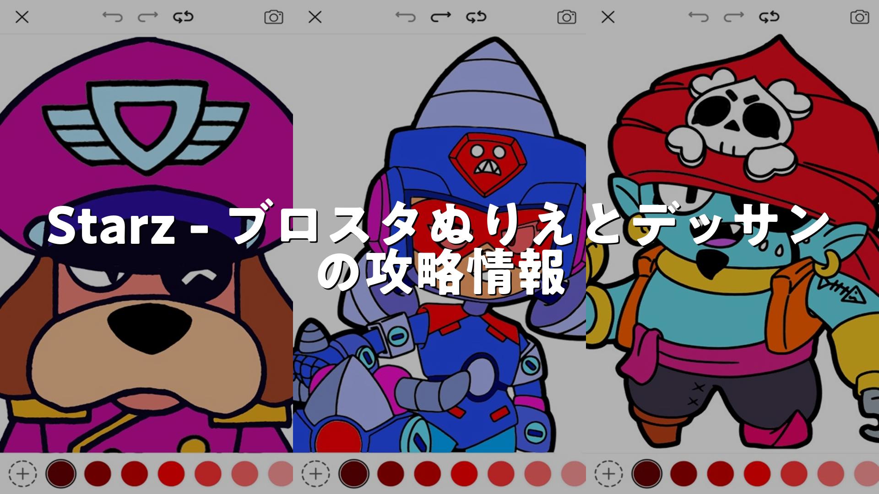This screenshot has width=879, height=494.
Task: Take a snapshot in the middle robot panel
Action: click(567, 17)
